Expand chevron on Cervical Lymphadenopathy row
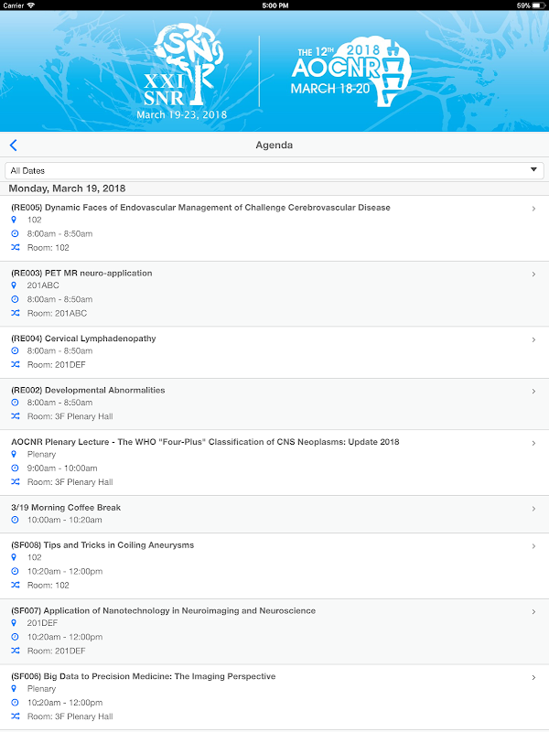This screenshot has height=732, width=549. pos(533,339)
